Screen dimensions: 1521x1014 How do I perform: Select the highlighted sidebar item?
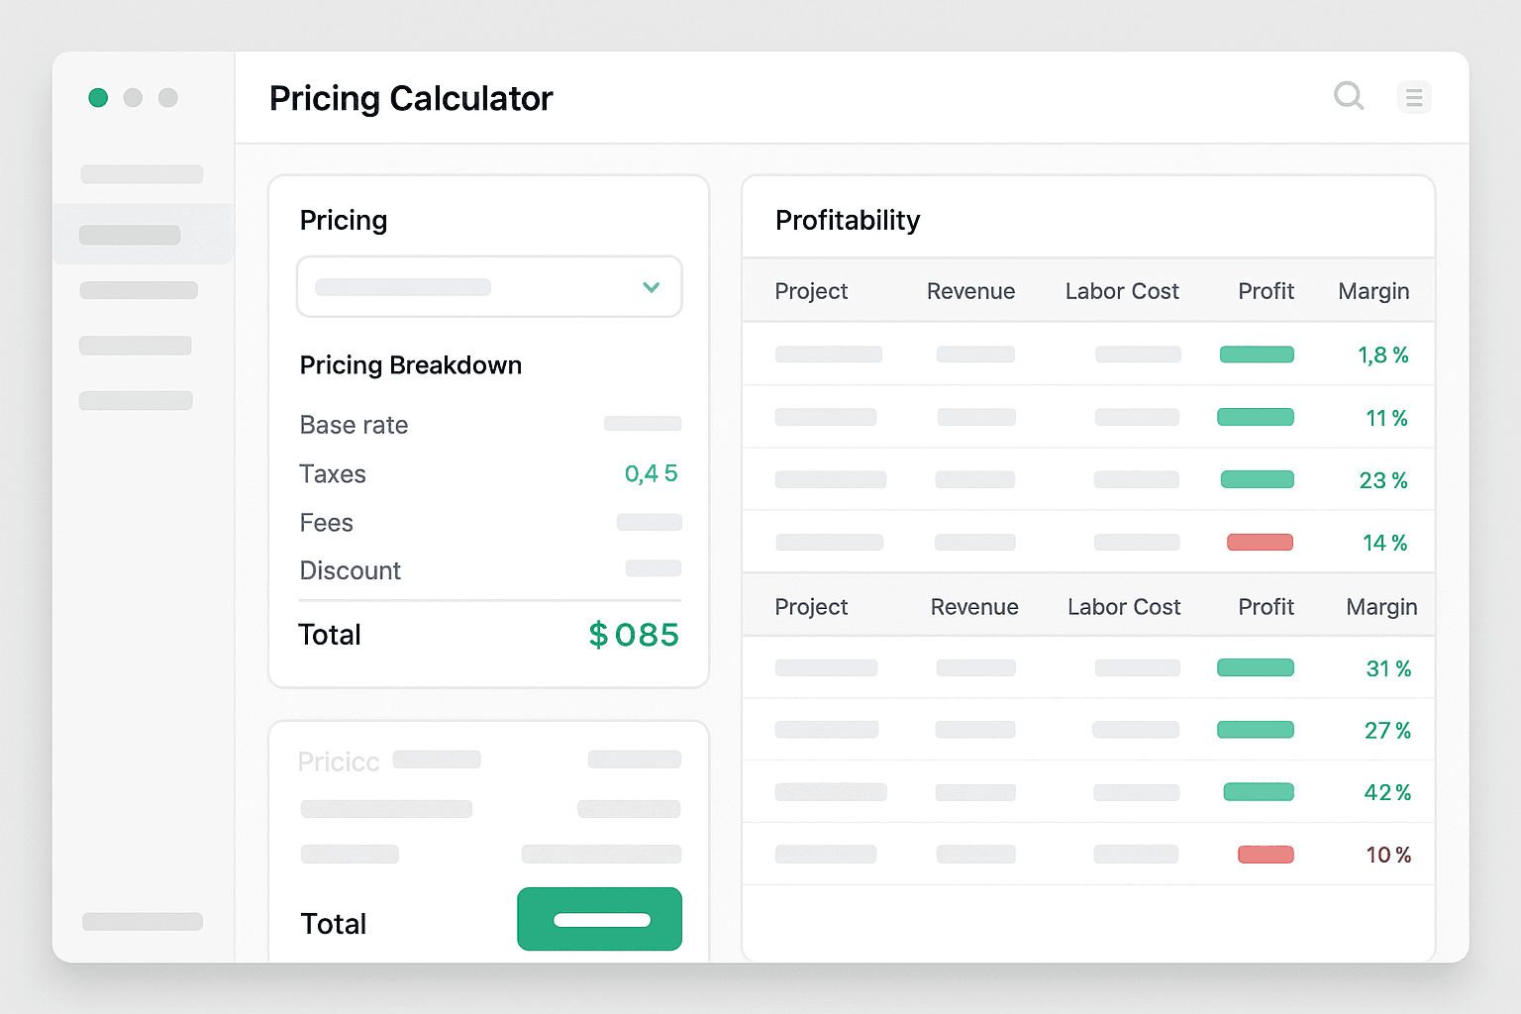[x=130, y=235]
